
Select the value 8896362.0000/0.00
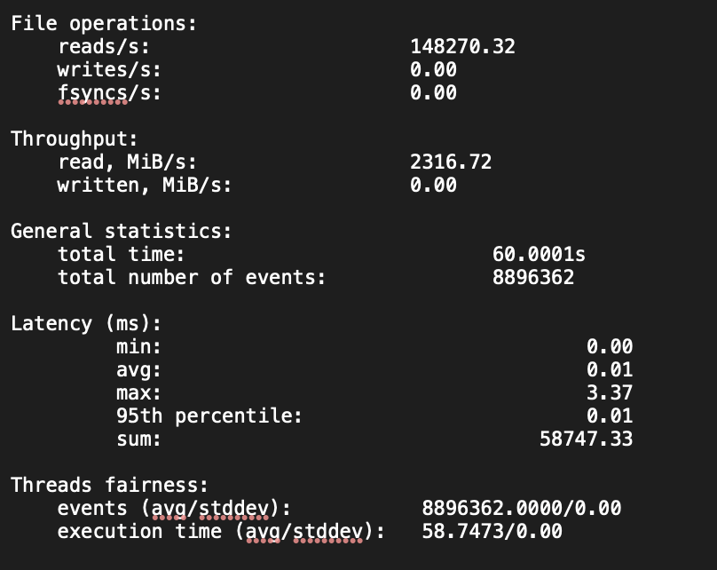(x=522, y=508)
